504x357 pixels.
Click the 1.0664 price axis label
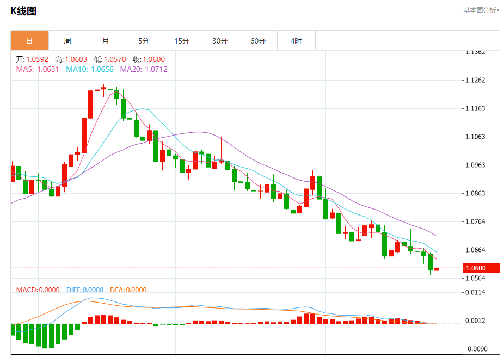click(475, 250)
